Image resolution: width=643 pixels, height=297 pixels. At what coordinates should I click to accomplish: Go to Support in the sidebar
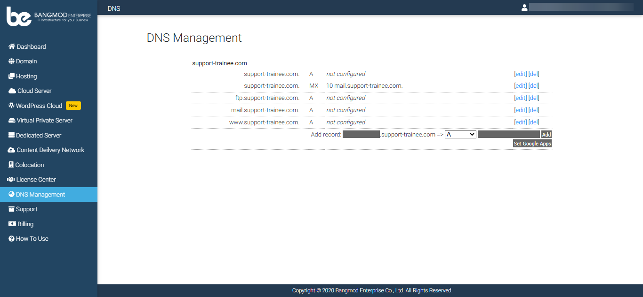coord(26,209)
